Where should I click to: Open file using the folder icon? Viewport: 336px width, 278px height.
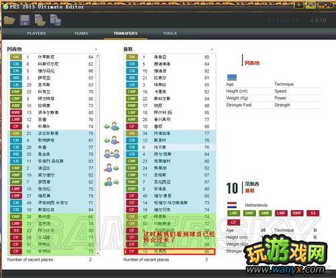9,20
